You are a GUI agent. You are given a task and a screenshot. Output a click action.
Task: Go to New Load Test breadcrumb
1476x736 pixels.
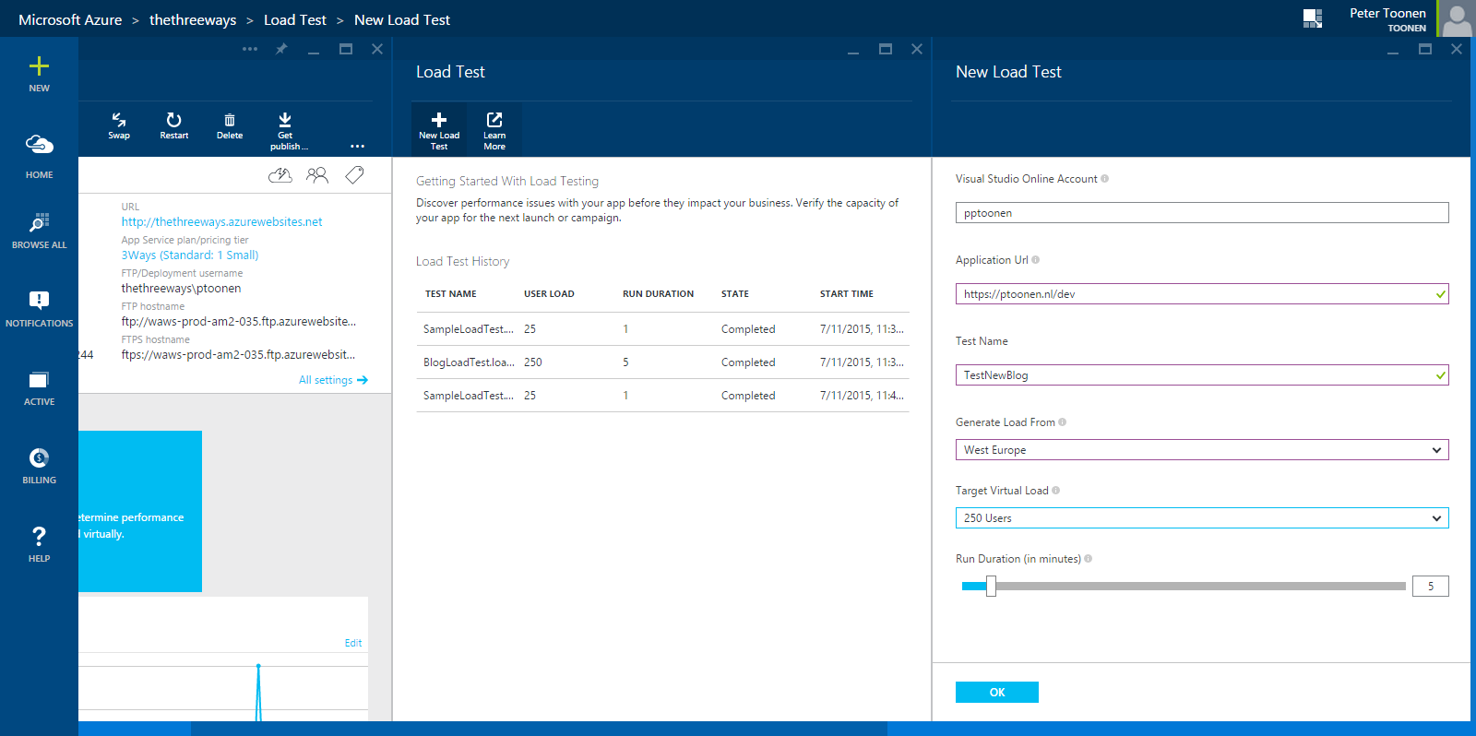(x=402, y=20)
